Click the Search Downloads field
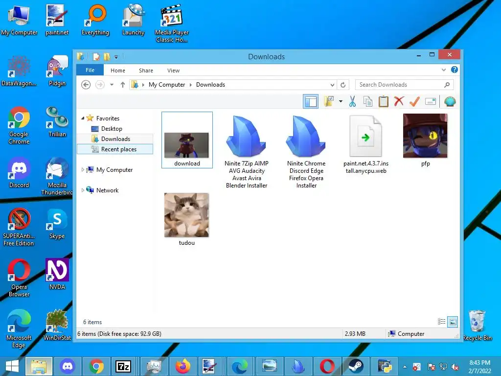 coord(404,85)
